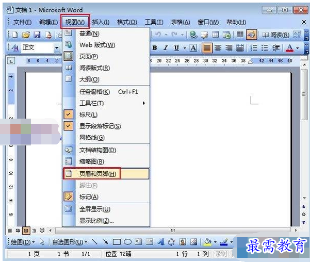Viewport: 310px width, 262px height.
Task: Open 显示比例(Z)... zoom dialog
Action: coord(106,221)
